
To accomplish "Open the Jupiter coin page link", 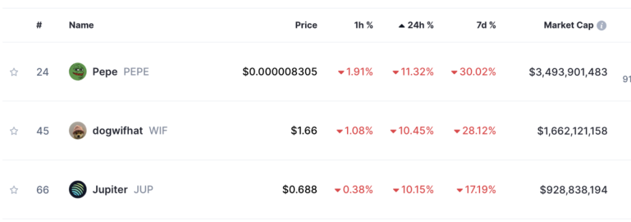I will coord(110,189).
